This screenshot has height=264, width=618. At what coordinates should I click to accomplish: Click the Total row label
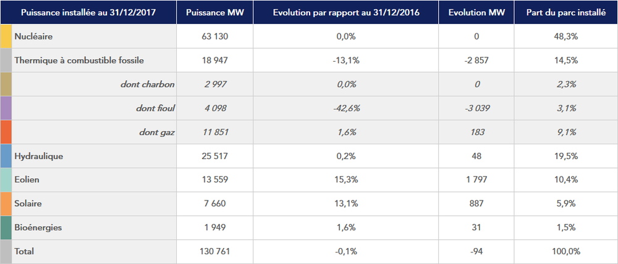[x=24, y=251]
